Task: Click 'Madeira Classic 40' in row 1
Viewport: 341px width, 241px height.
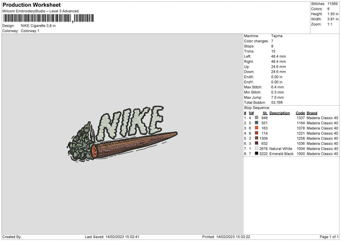Action: pos(322,118)
